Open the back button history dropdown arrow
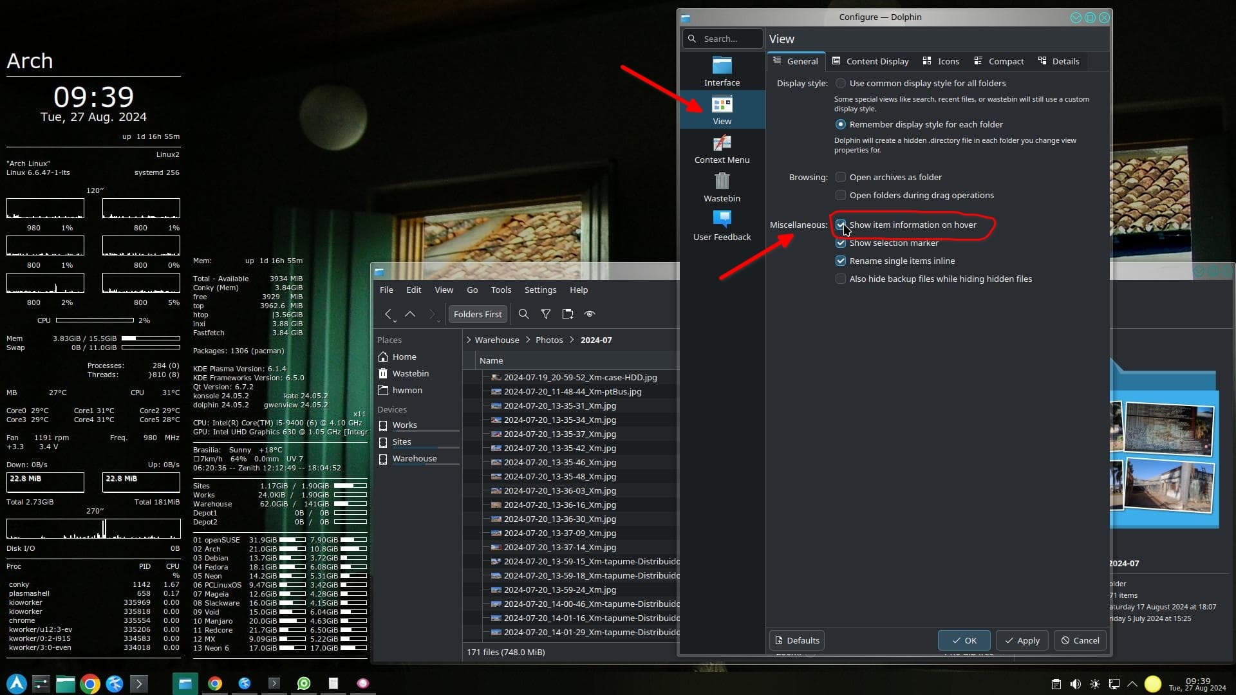This screenshot has height=695, width=1236. (x=395, y=321)
